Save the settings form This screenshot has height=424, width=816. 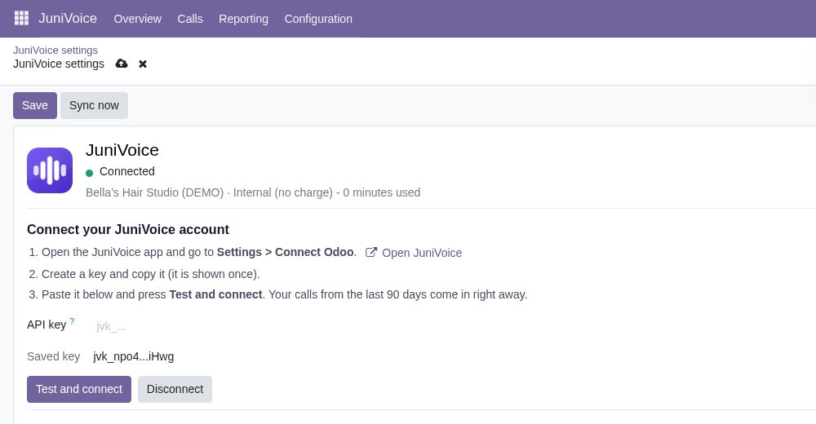35,106
